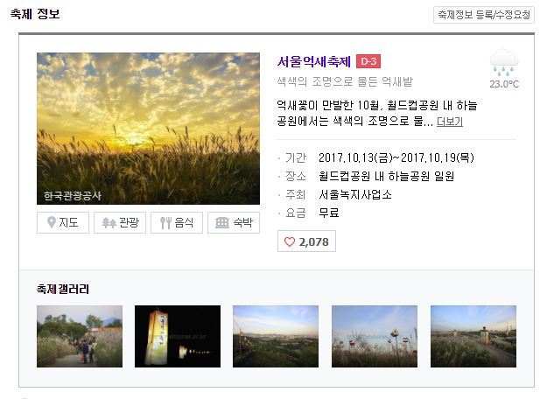Open the sunset silver grass main photo
The width and height of the screenshot is (540, 399).
point(149,129)
